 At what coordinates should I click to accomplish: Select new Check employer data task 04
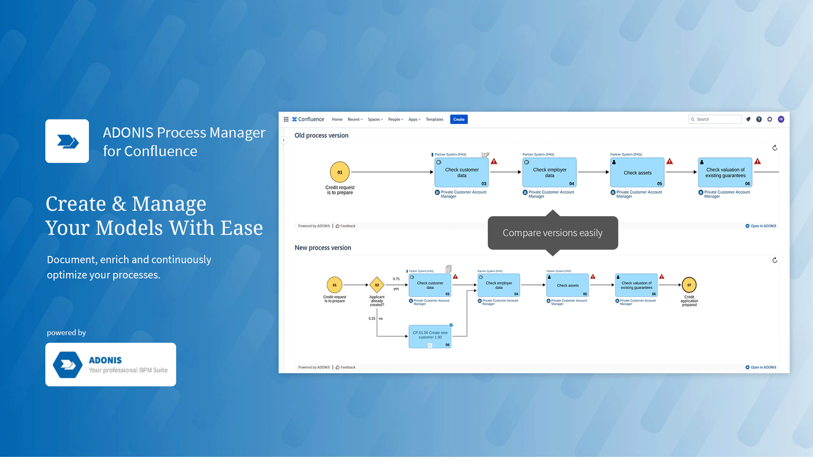point(498,285)
